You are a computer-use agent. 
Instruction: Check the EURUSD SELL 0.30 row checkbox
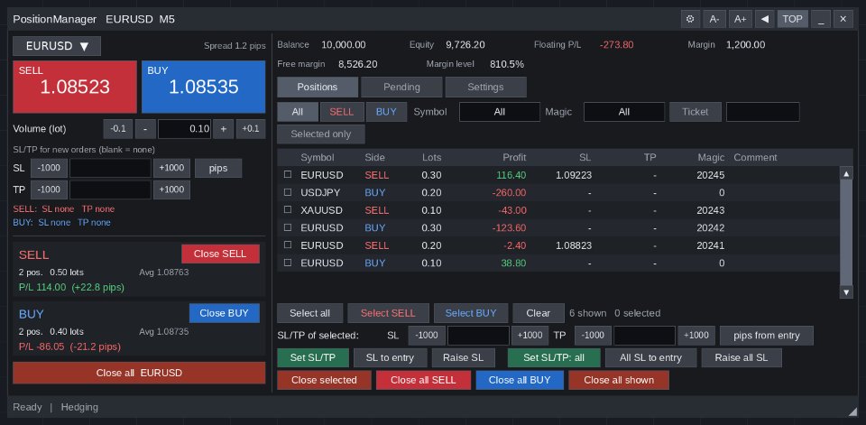click(x=287, y=175)
